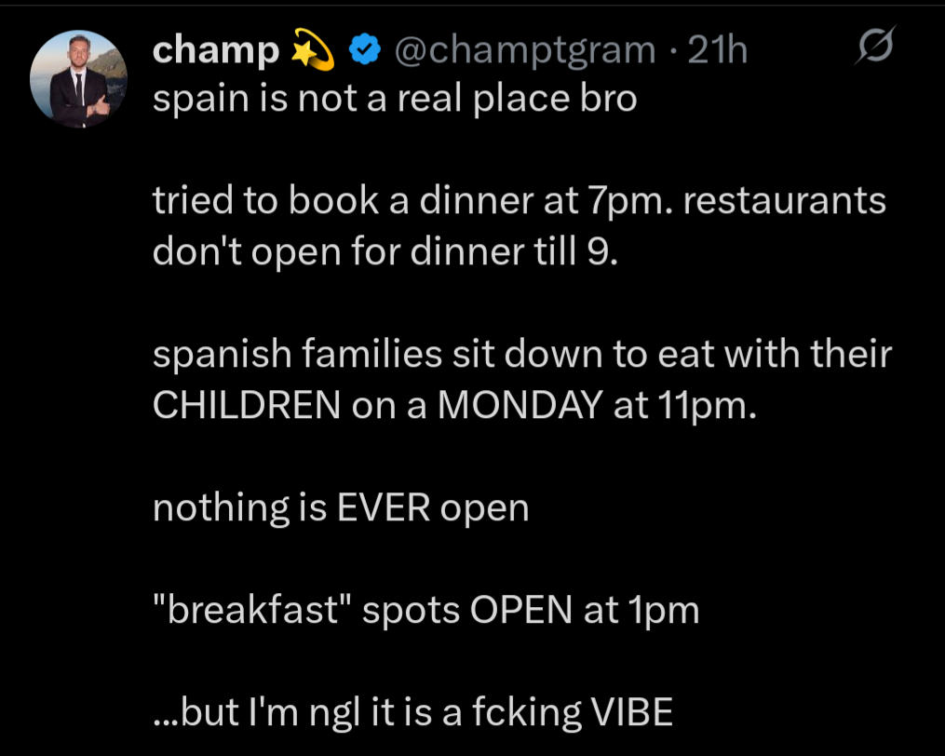This screenshot has width=945, height=756.
Task: Click the line "don't open for dinner till 9."
Action: coord(385,251)
